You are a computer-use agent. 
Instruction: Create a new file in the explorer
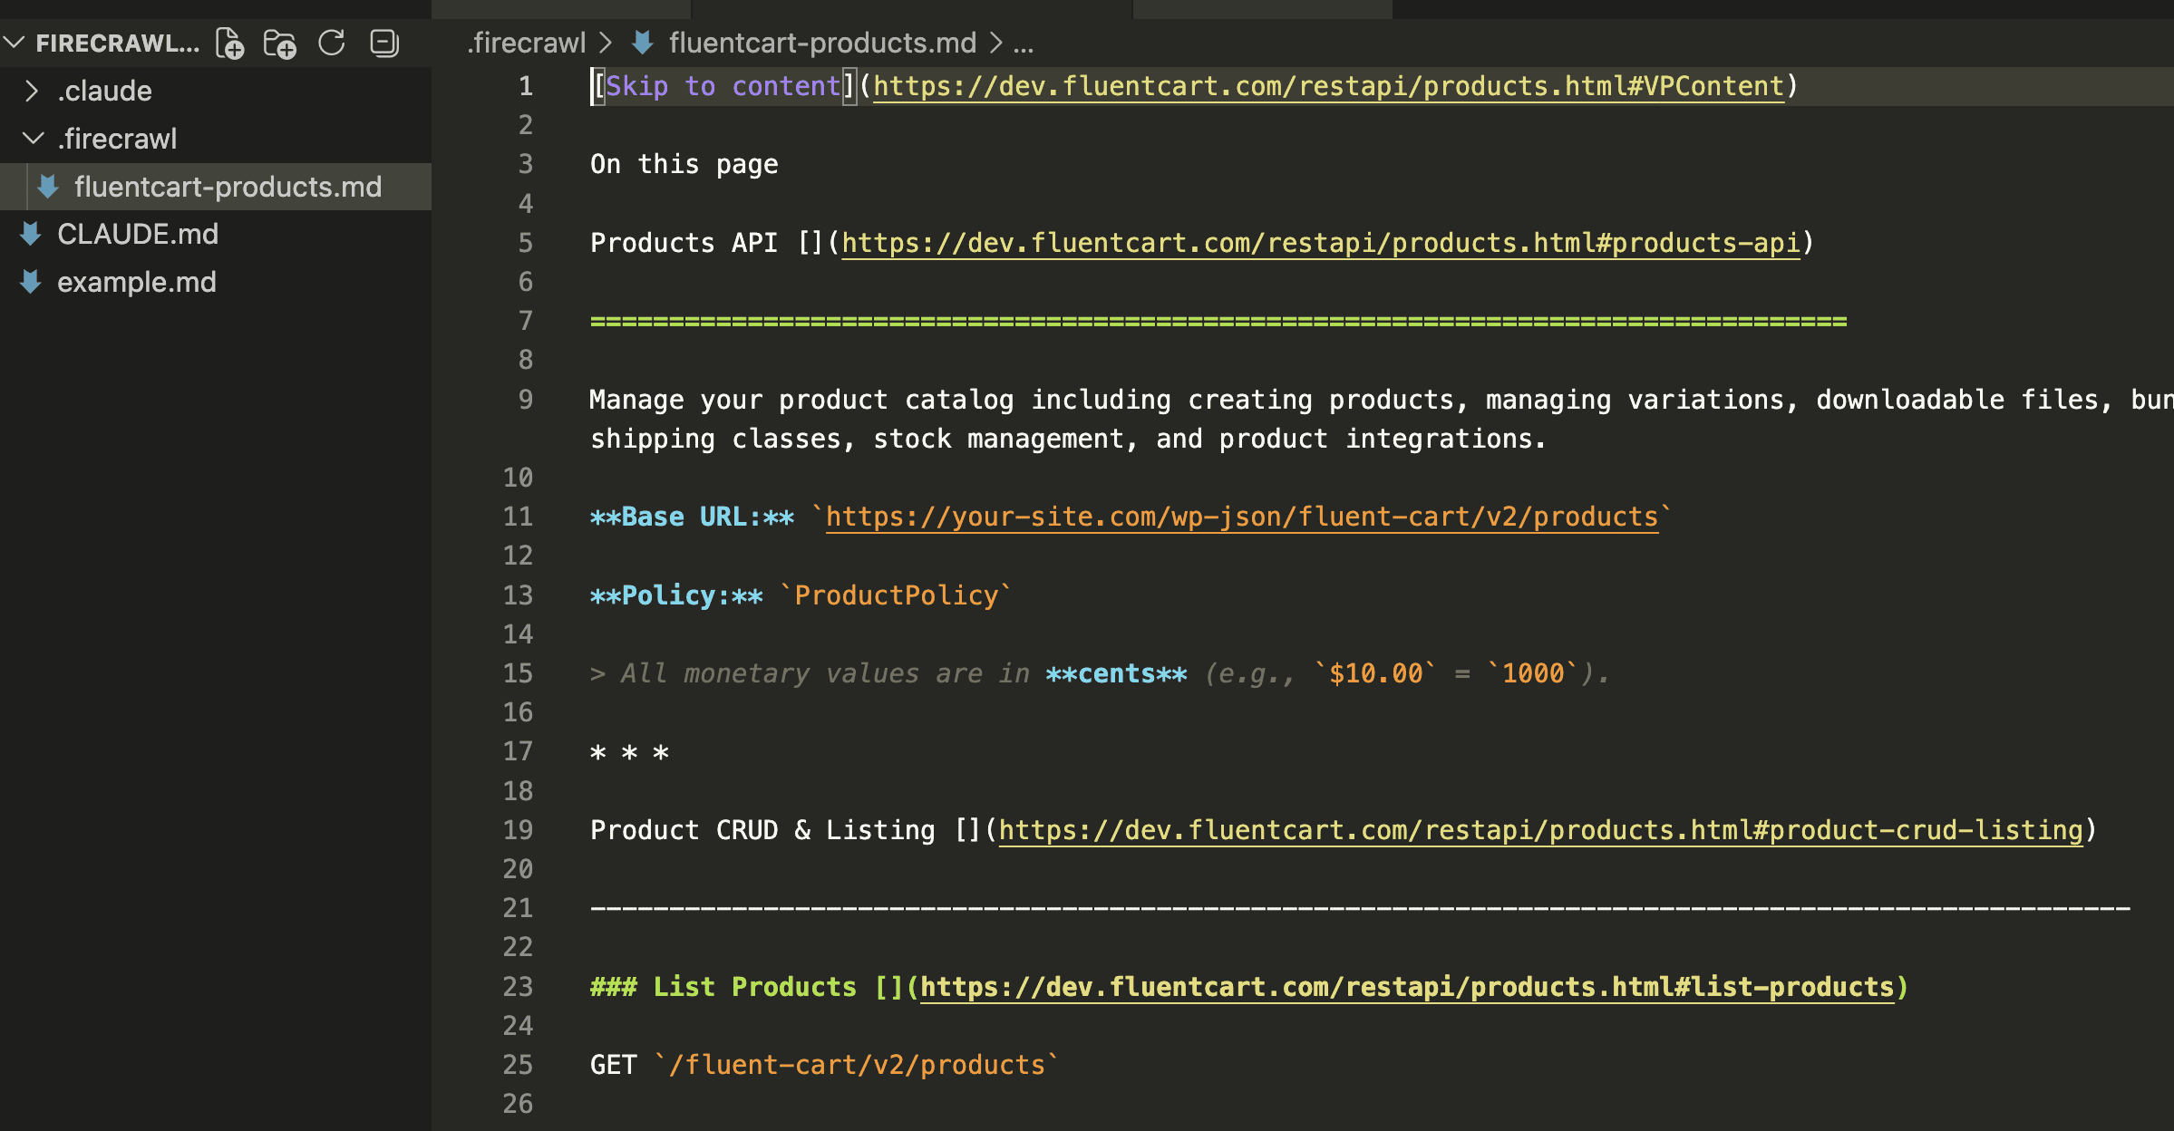(x=229, y=43)
